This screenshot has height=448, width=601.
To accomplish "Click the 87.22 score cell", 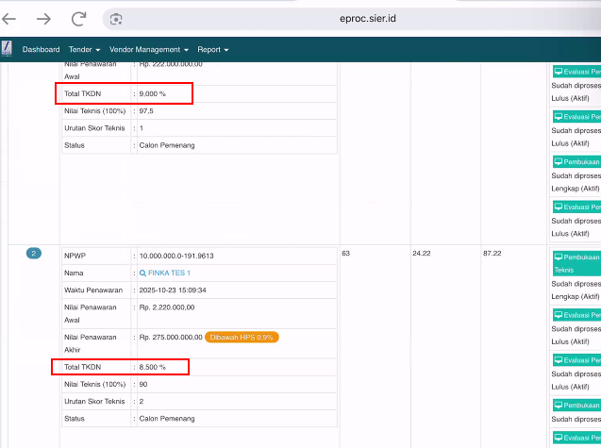I will click(492, 254).
